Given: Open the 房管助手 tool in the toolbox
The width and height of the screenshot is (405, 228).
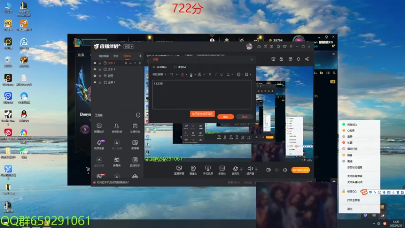Looking at the screenshot, I should click(x=117, y=128).
